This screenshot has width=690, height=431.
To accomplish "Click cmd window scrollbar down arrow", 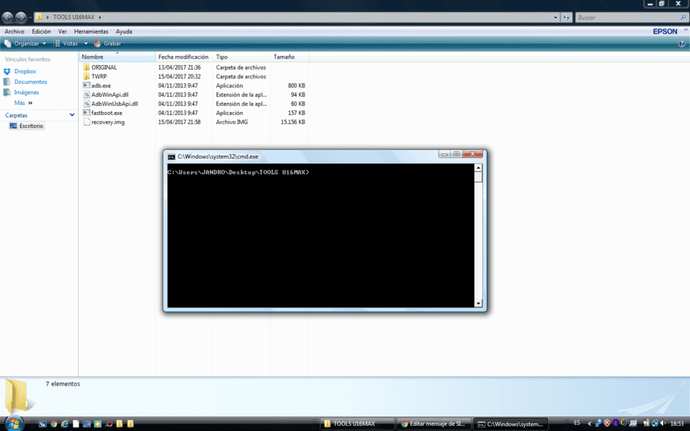I will coord(478,304).
